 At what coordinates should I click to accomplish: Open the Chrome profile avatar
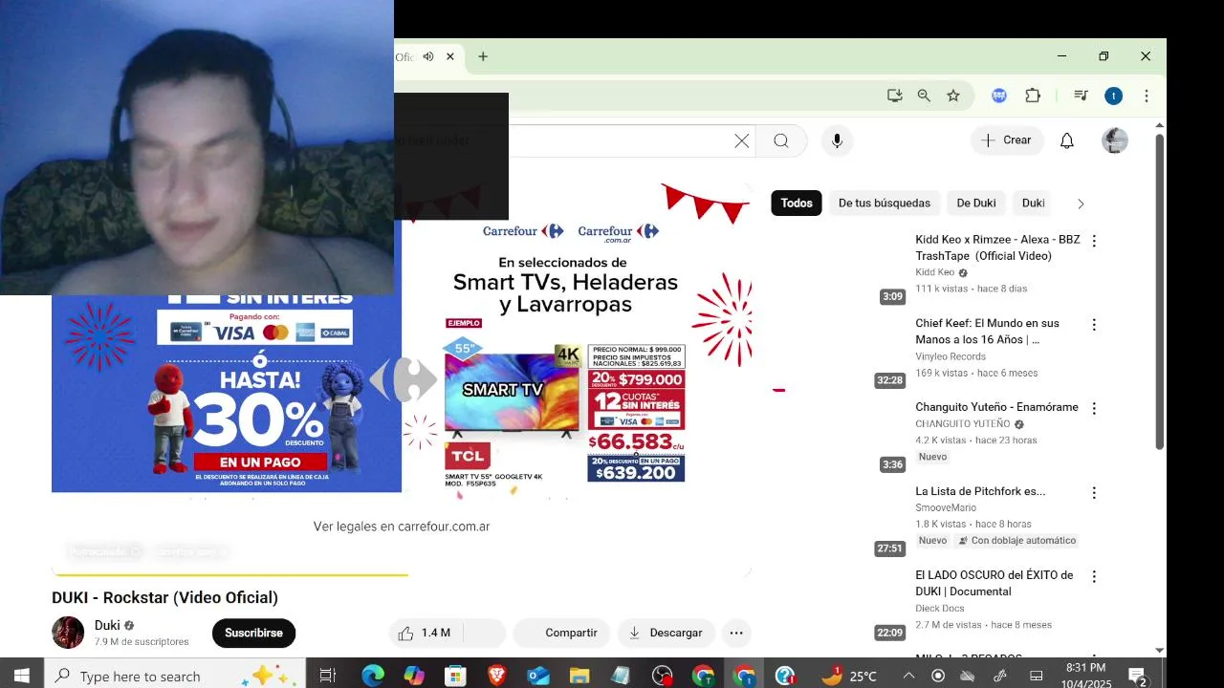coord(1113,96)
